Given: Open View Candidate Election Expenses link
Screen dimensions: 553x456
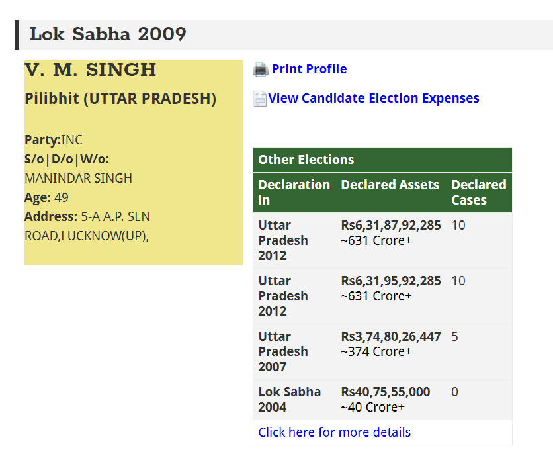Looking at the screenshot, I should click(374, 99).
